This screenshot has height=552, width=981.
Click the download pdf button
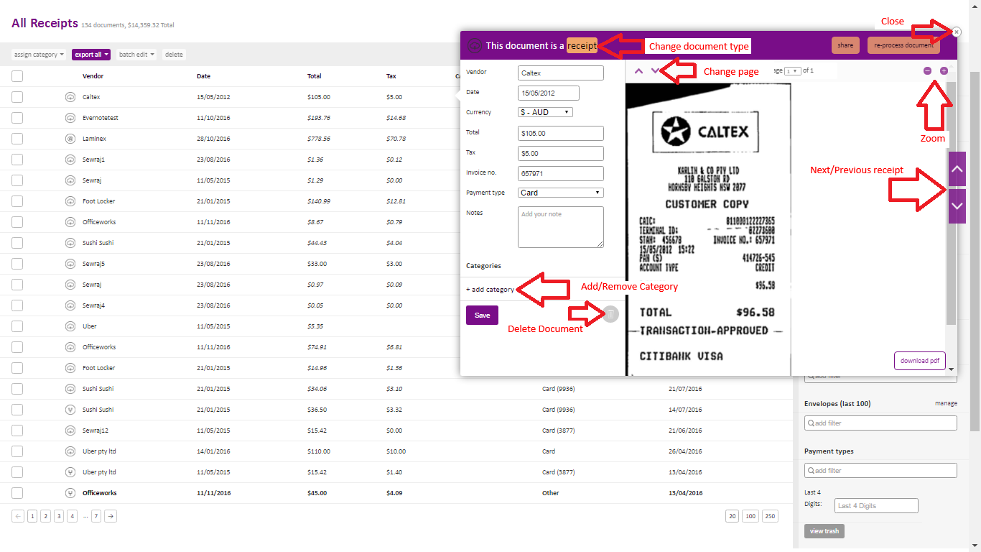(x=920, y=361)
